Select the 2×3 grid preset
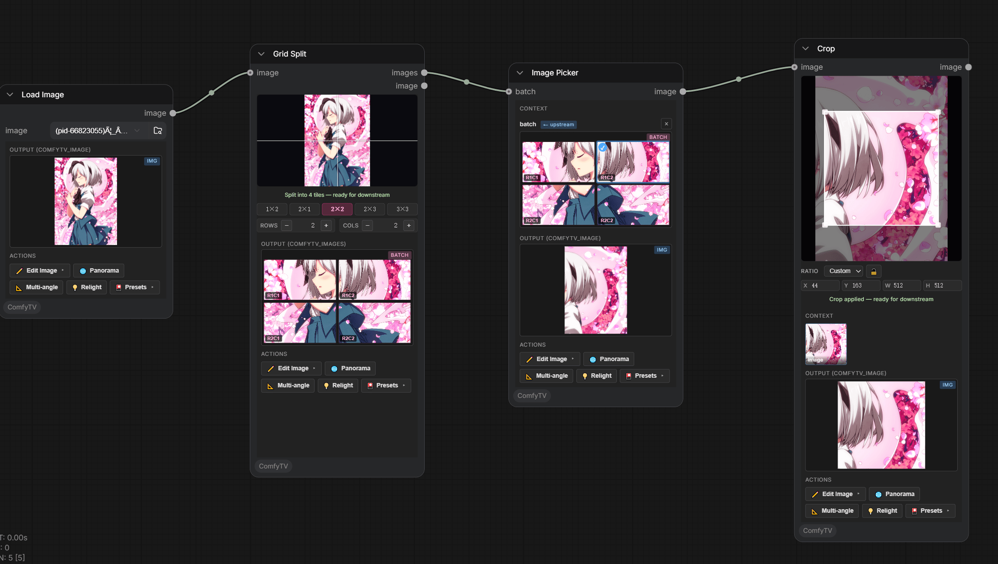The height and width of the screenshot is (564, 998). (370, 209)
